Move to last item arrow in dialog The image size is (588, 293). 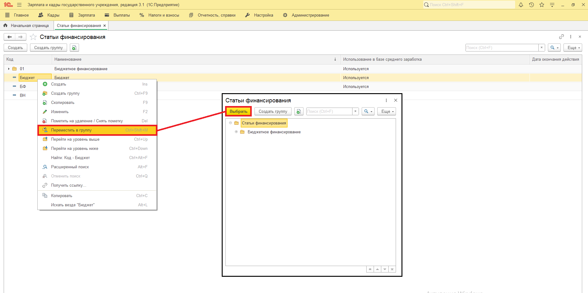pyautogui.click(x=392, y=269)
